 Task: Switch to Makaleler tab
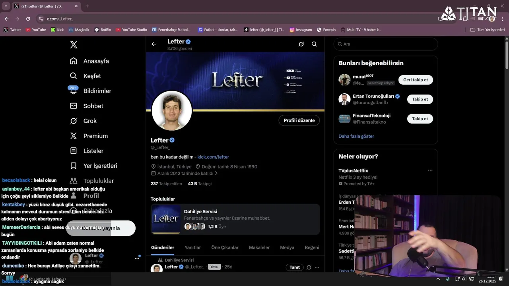click(x=259, y=247)
